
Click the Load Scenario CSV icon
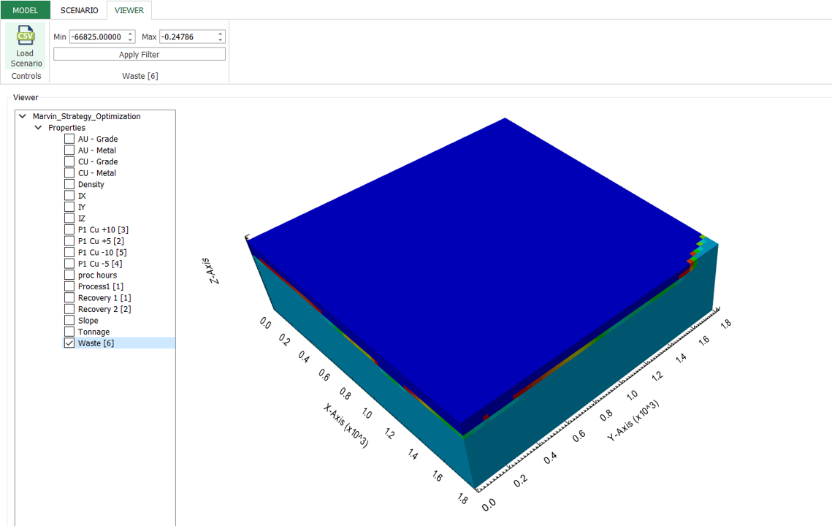pos(26,37)
